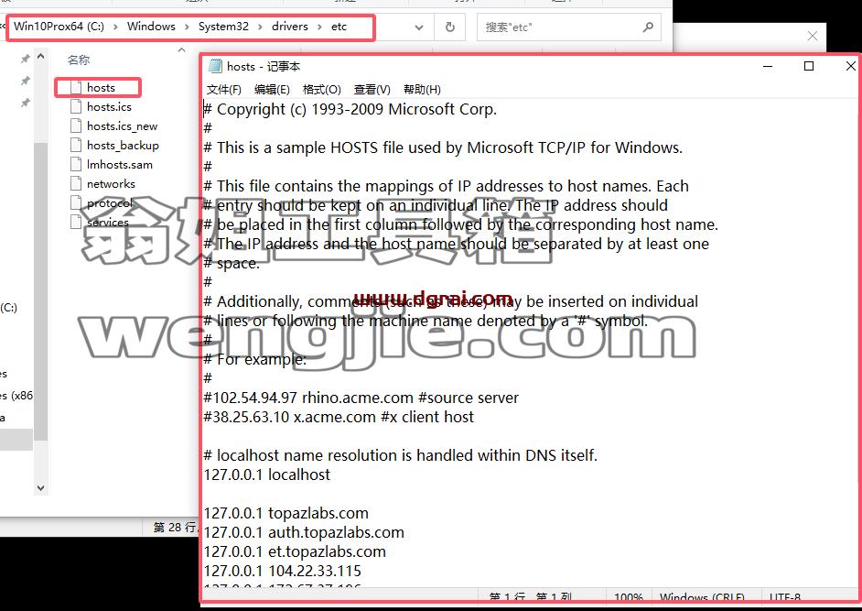Expand the chevron after Win10Prox64 (C:) breadcrumb
Image resolution: width=862 pixels, height=611 pixels.
pyautogui.click(x=115, y=27)
